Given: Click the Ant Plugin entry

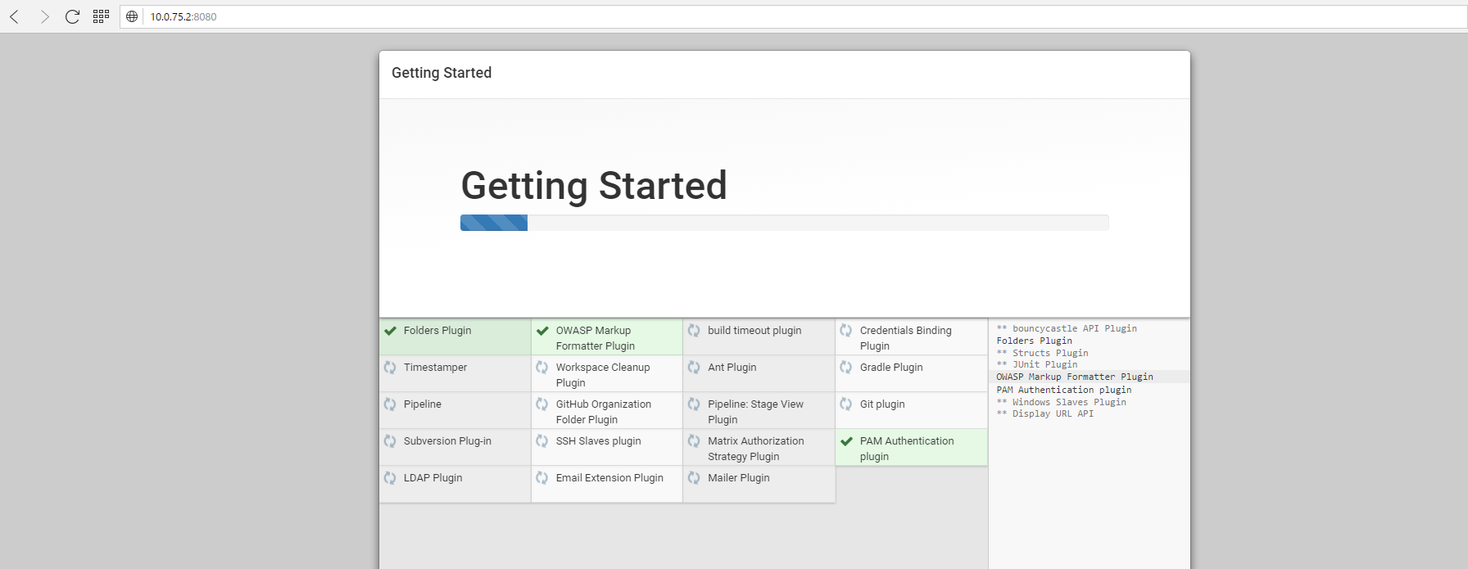Looking at the screenshot, I should (732, 368).
